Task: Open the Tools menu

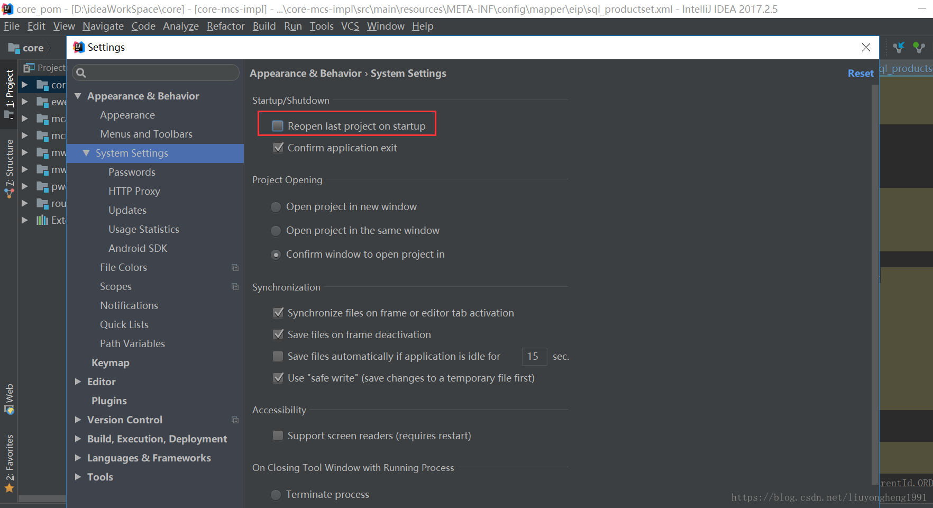Action: [x=322, y=26]
